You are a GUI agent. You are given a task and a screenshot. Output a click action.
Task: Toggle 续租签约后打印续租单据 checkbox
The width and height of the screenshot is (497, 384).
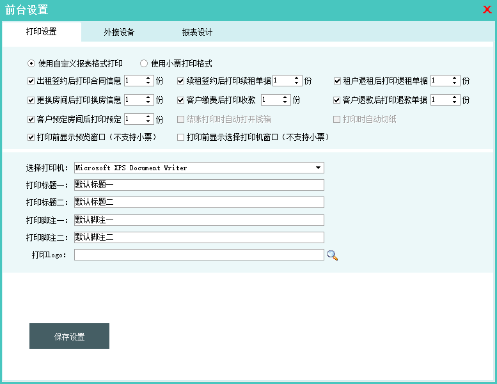181,81
